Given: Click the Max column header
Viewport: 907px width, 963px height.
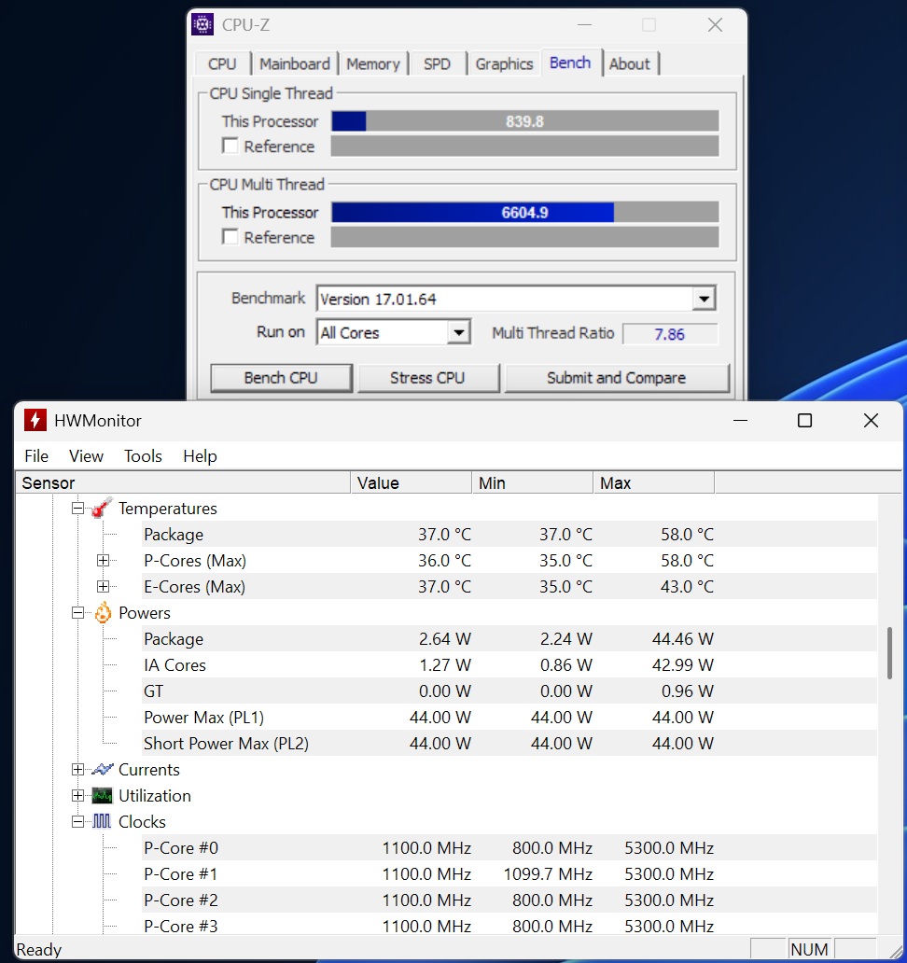Looking at the screenshot, I should click(653, 482).
